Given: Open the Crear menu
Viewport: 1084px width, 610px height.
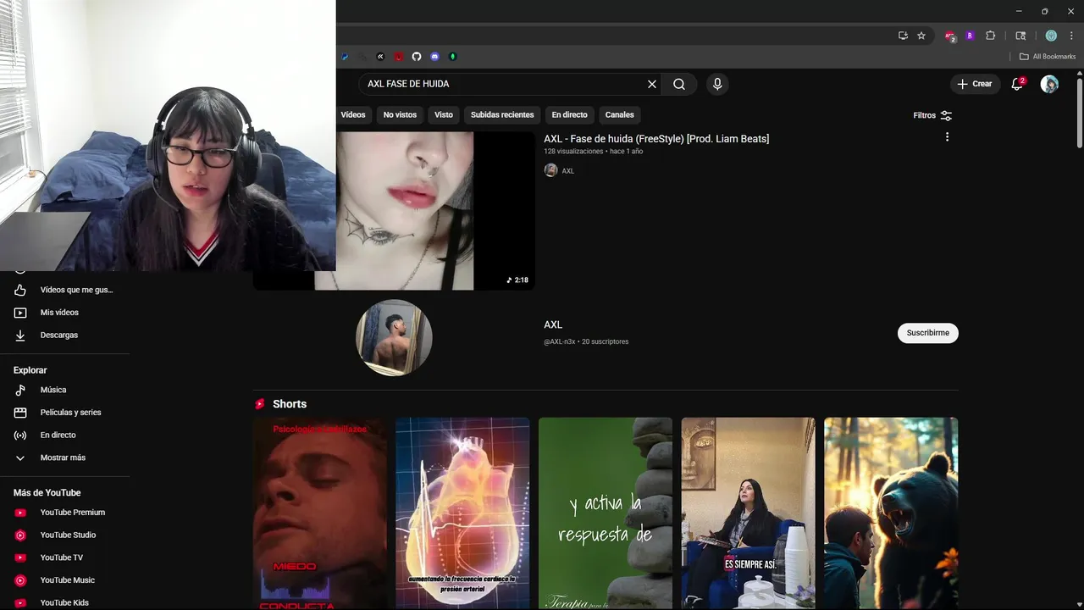Looking at the screenshot, I should click(x=975, y=84).
